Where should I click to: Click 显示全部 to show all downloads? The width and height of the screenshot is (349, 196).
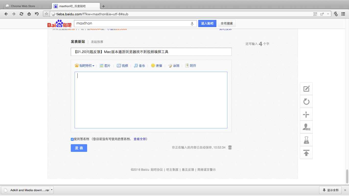pos(331,190)
